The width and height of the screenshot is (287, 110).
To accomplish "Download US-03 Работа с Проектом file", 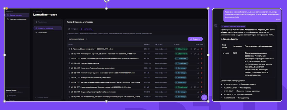I will (198, 63).
